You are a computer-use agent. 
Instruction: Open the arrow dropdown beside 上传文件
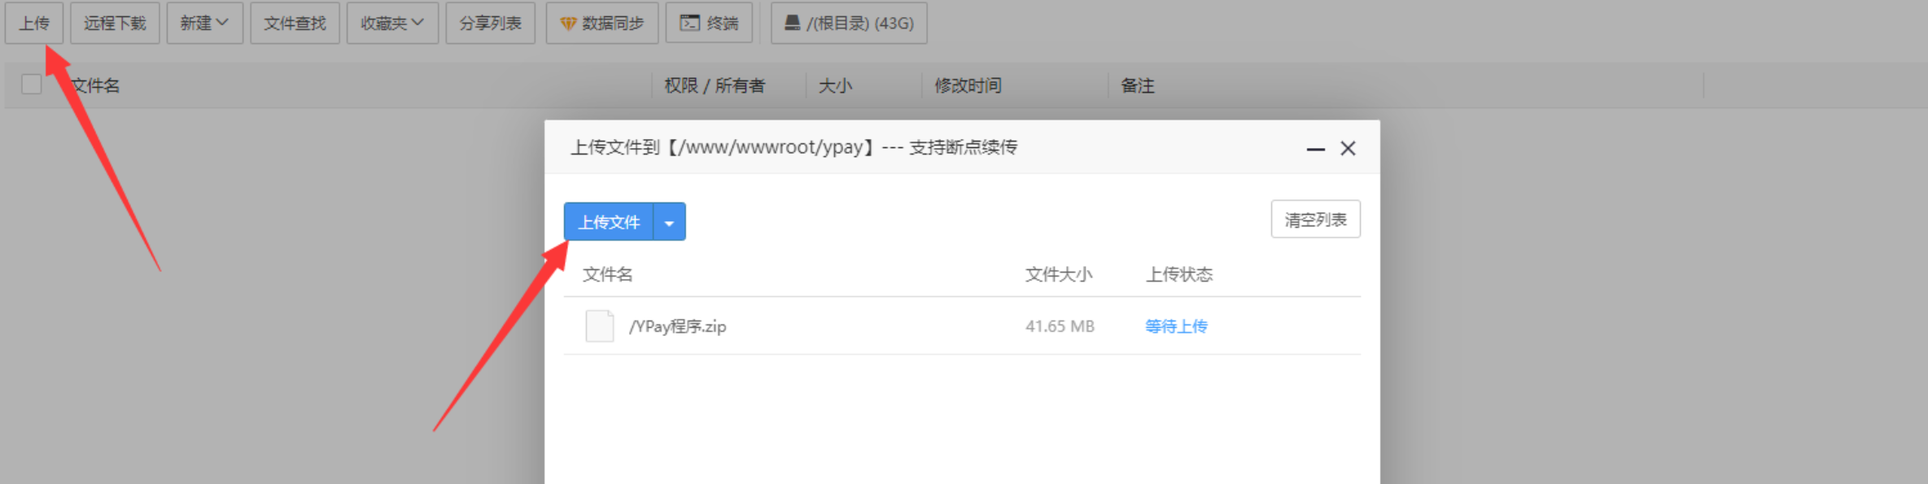pyautogui.click(x=669, y=221)
